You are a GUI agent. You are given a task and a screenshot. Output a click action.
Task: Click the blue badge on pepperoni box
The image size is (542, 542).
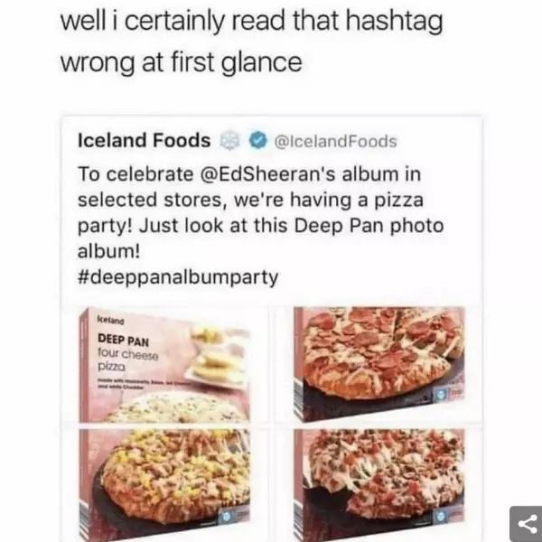[x=441, y=396]
